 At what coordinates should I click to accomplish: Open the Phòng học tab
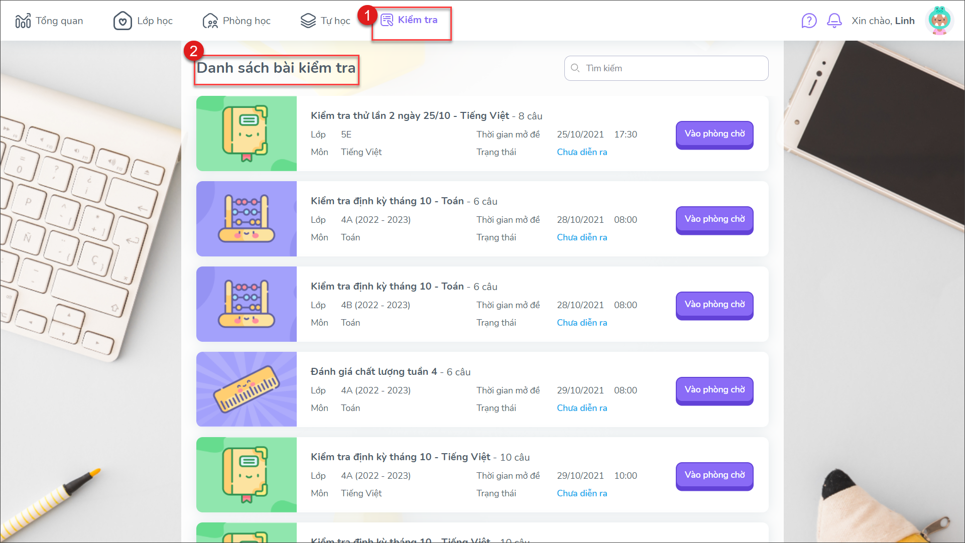click(x=246, y=21)
